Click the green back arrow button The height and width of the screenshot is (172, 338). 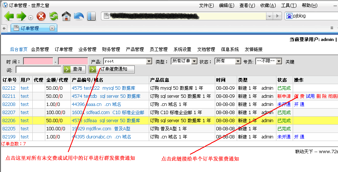click(x=9, y=16)
